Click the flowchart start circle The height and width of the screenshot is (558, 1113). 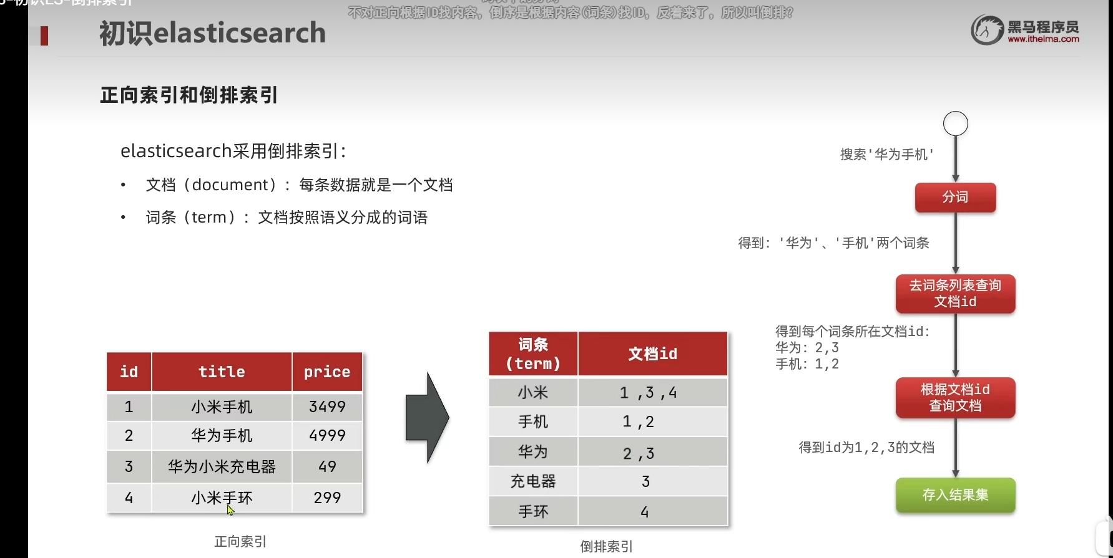pyautogui.click(x=955, y=123)
